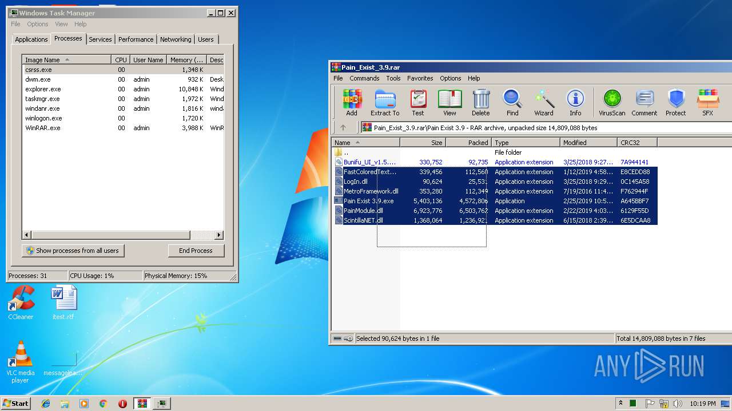Open the Commands menu in WinRAR

pos(364,78)
